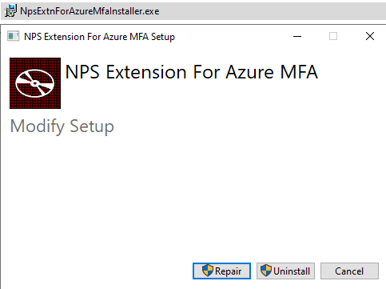Click the gray top bar right of the exe name

[272, 11]
